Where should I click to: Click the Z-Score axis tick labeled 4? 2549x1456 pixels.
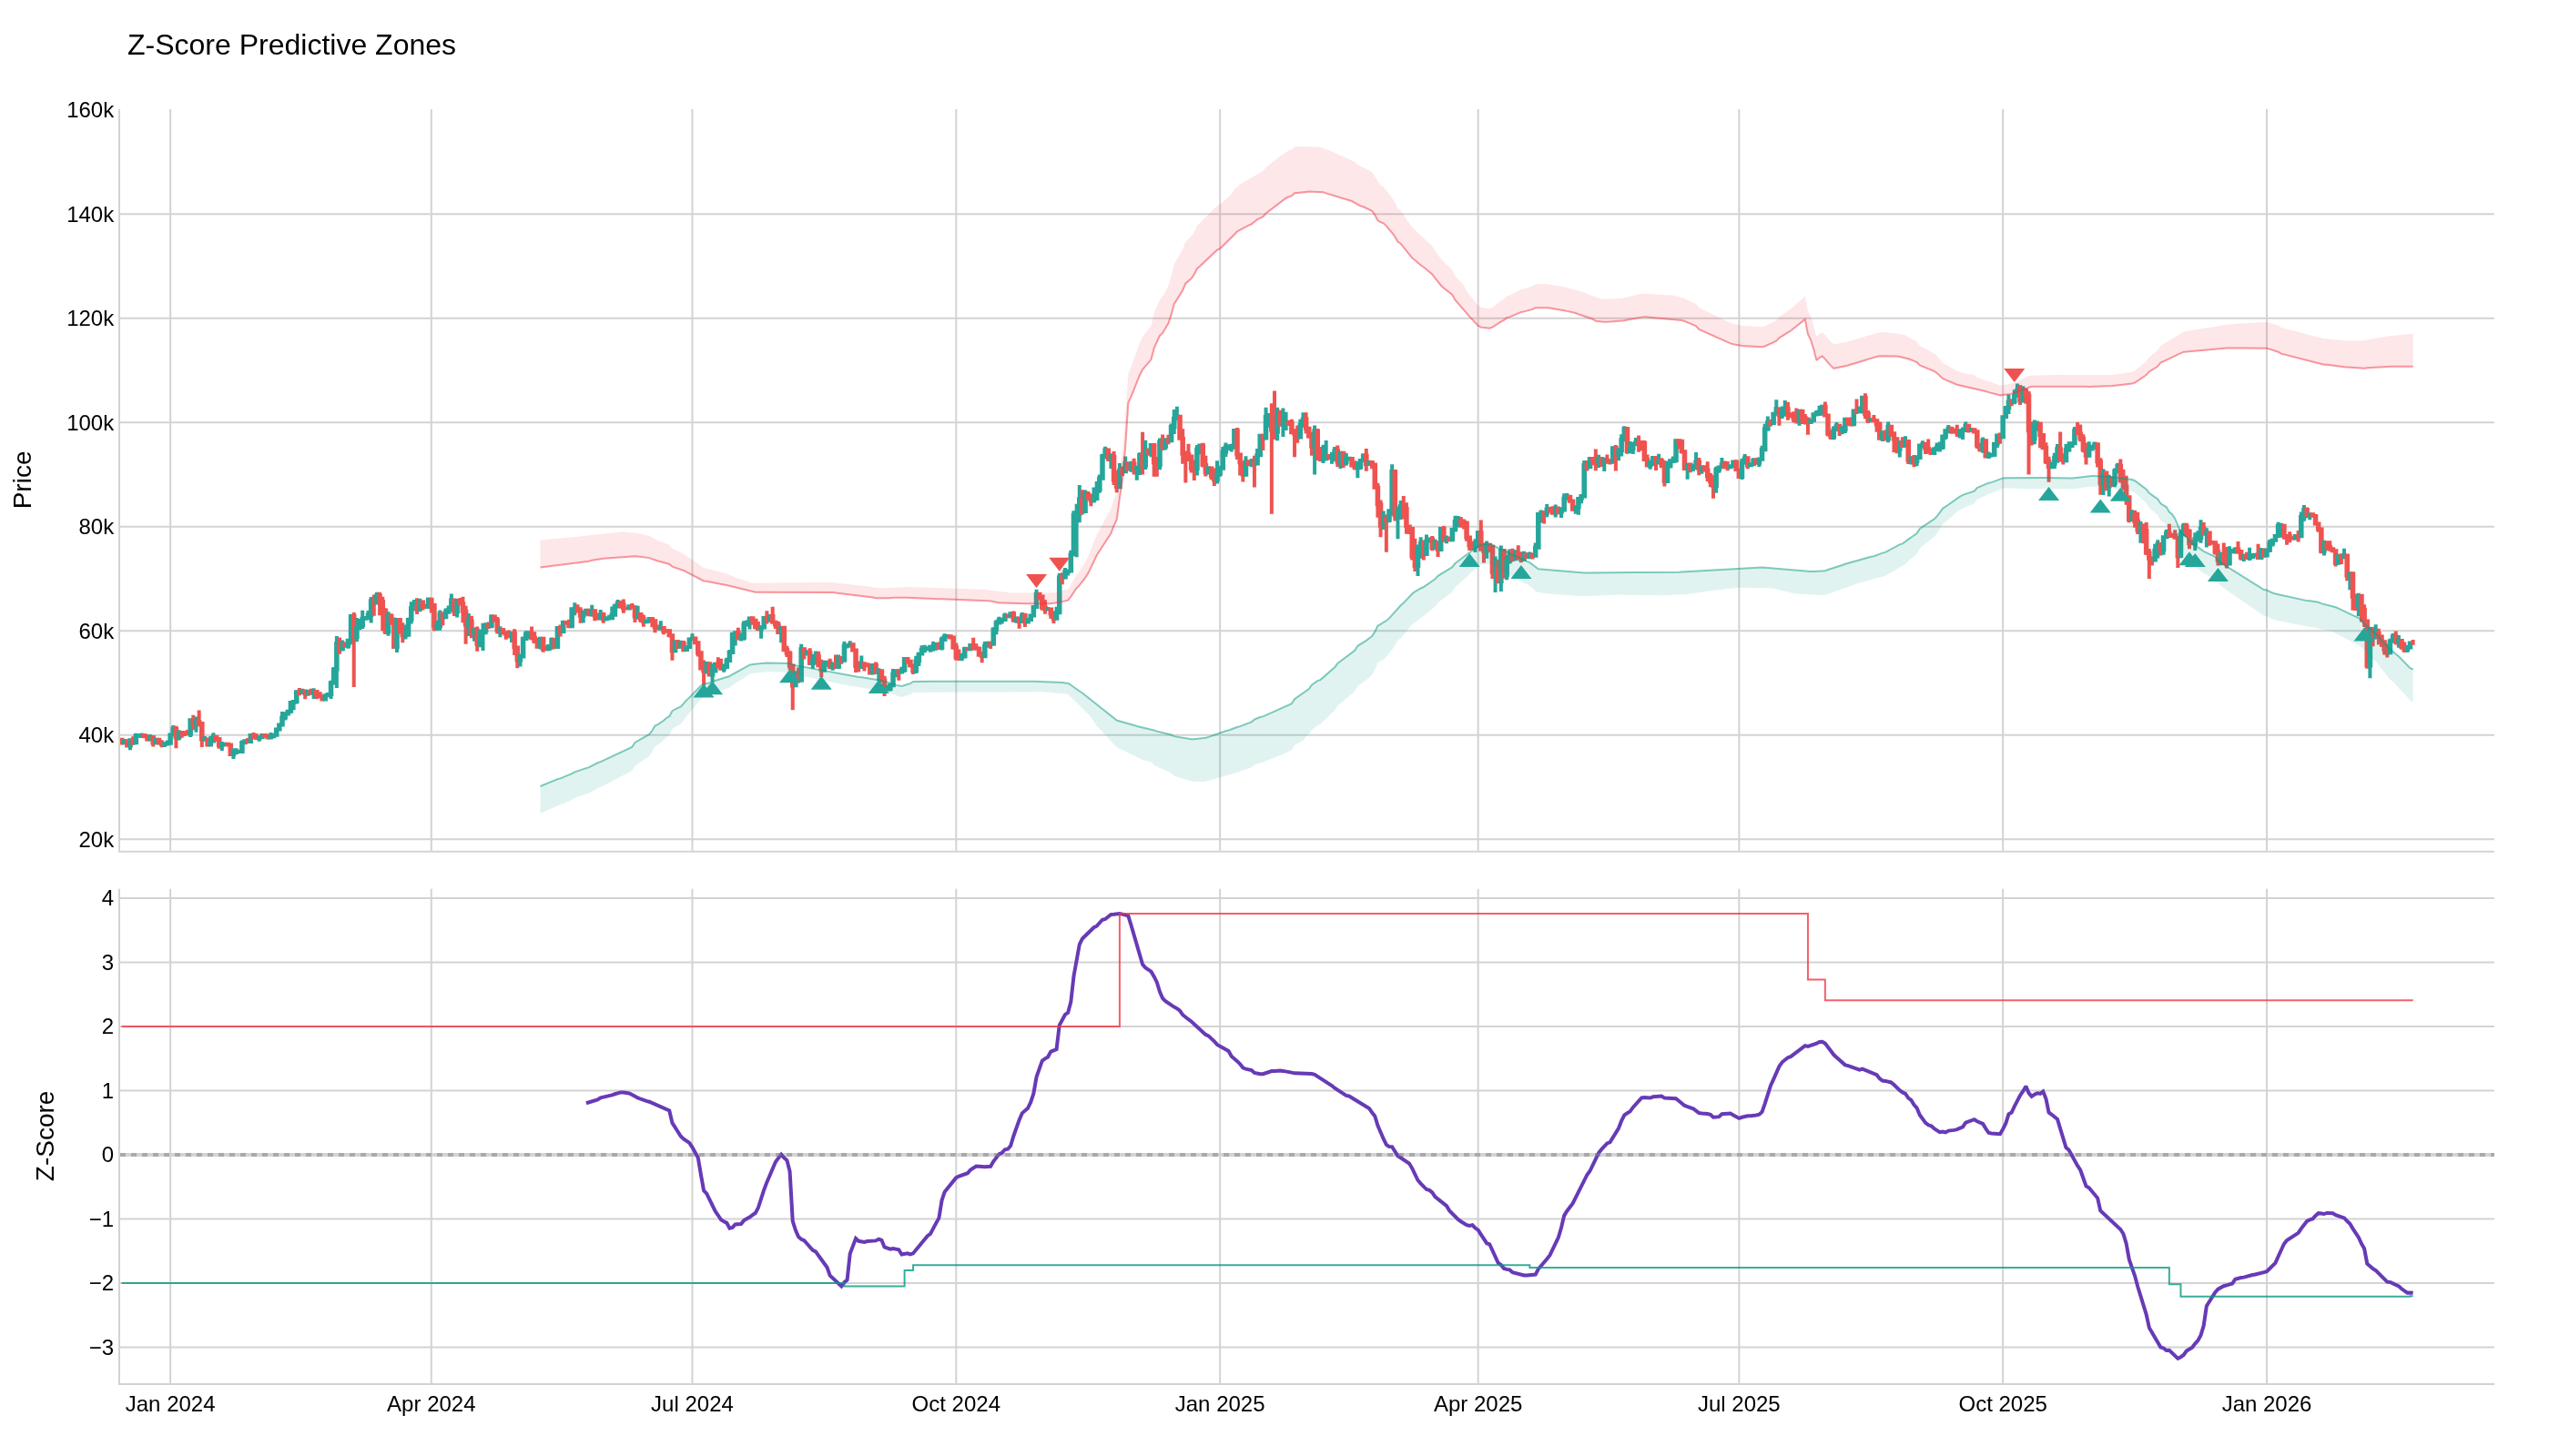pyautogui.click(x=107, y=898)
